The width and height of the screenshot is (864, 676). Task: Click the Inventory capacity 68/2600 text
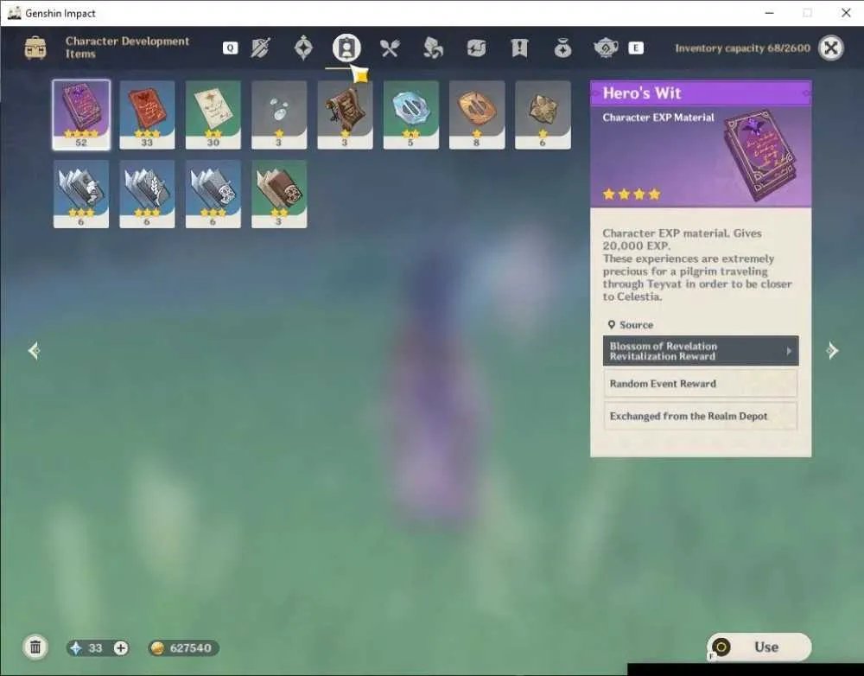742,48
